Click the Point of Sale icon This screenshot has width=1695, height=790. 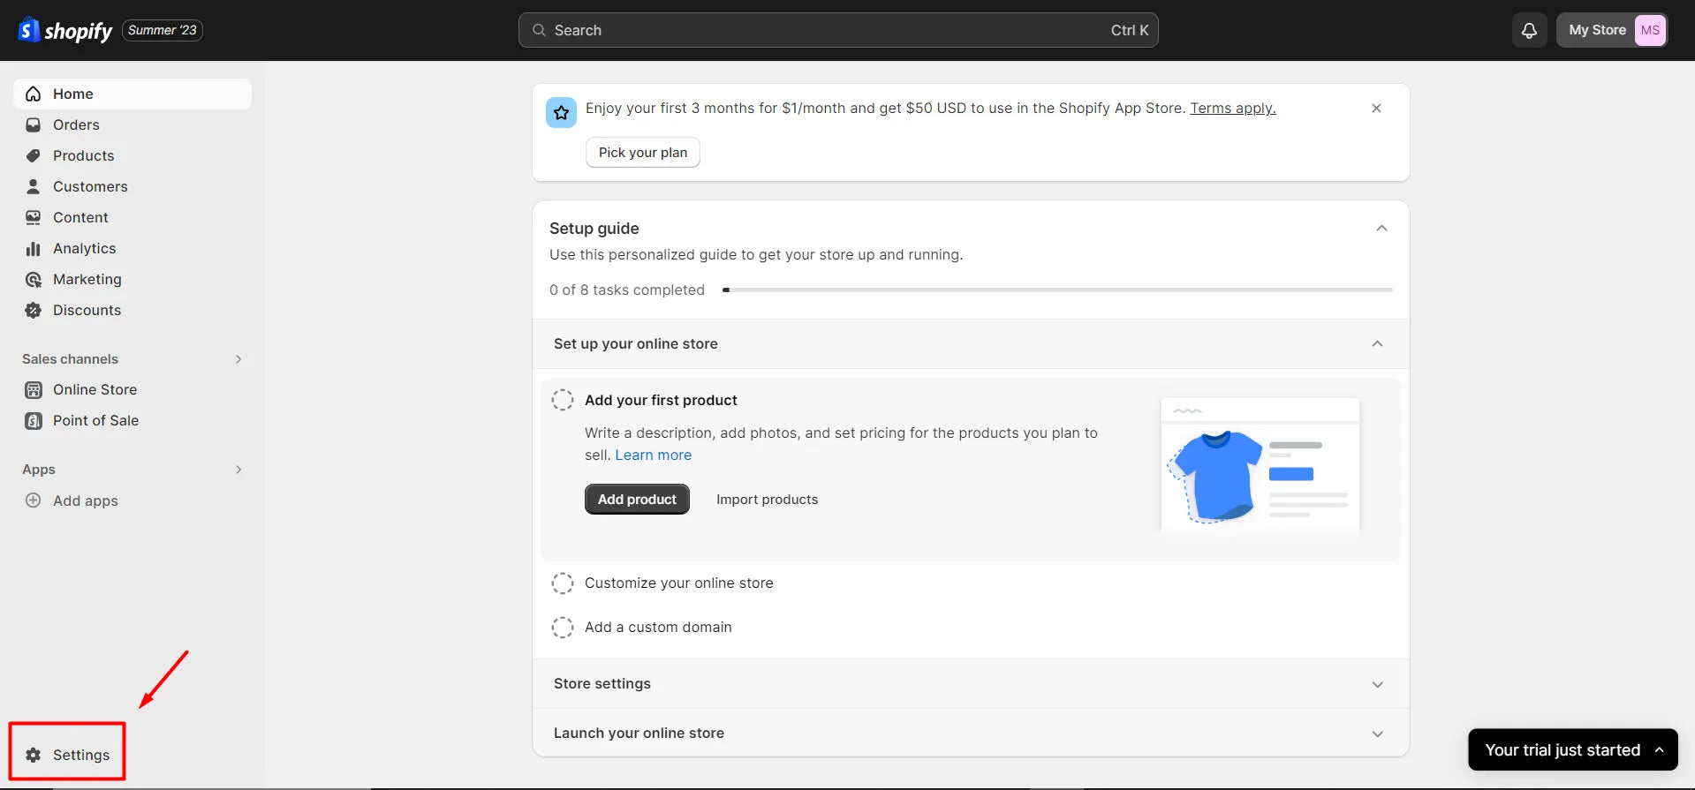(x=34, y=420)
